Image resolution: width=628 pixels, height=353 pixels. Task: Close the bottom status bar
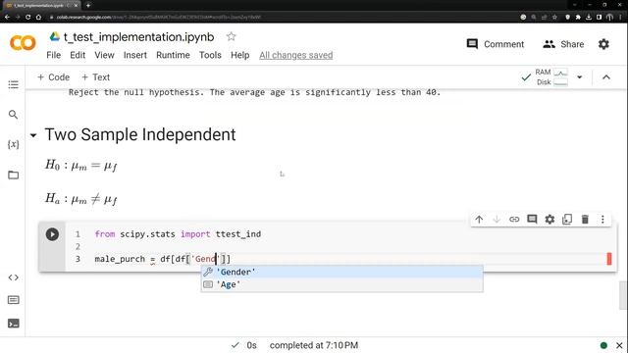619,345
